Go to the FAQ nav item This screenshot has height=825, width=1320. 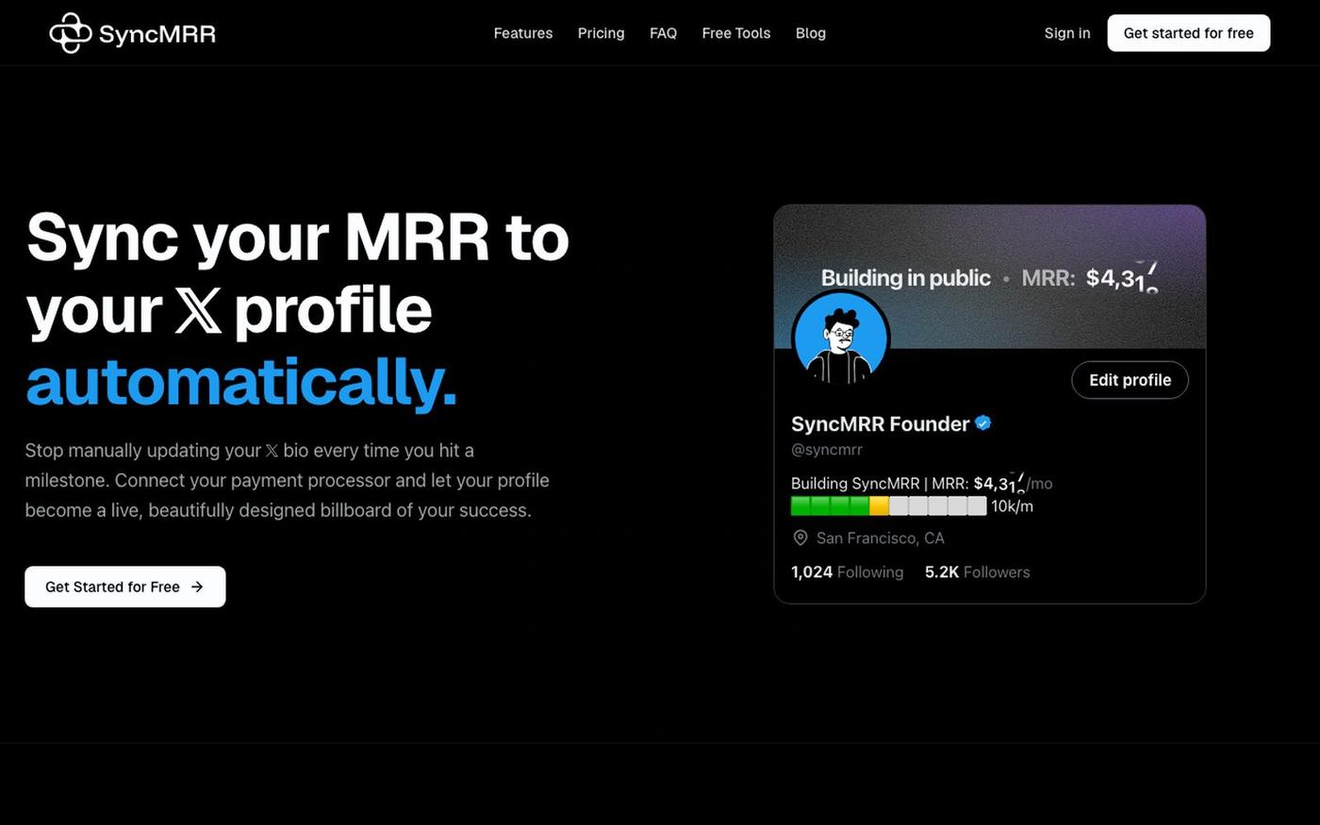(663, 33)
